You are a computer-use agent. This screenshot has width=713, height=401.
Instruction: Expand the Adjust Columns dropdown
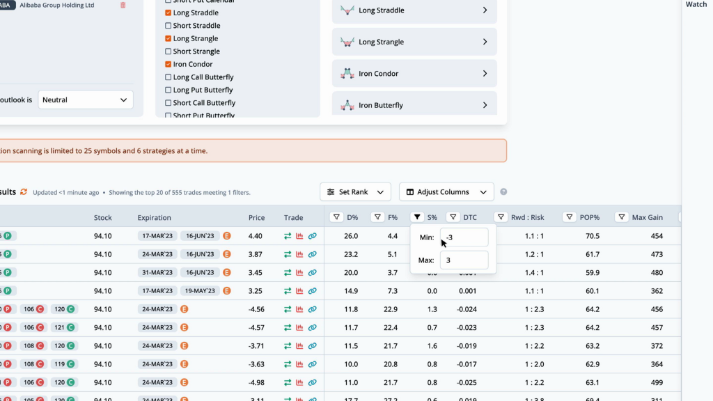coord(446,192)
